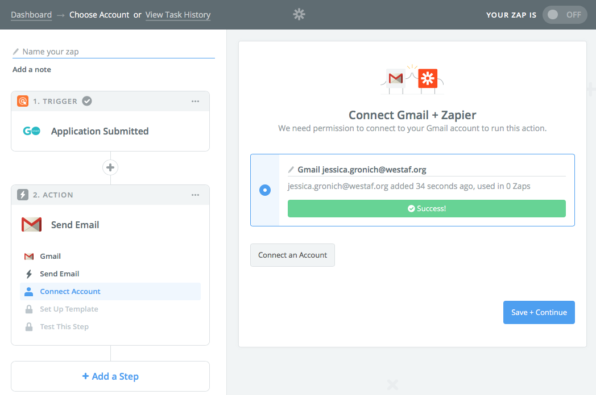Click the GoSmart app logo icon
Image resolution: width=596 pixels, height=395 pixels.
click(x=31, y=131)
